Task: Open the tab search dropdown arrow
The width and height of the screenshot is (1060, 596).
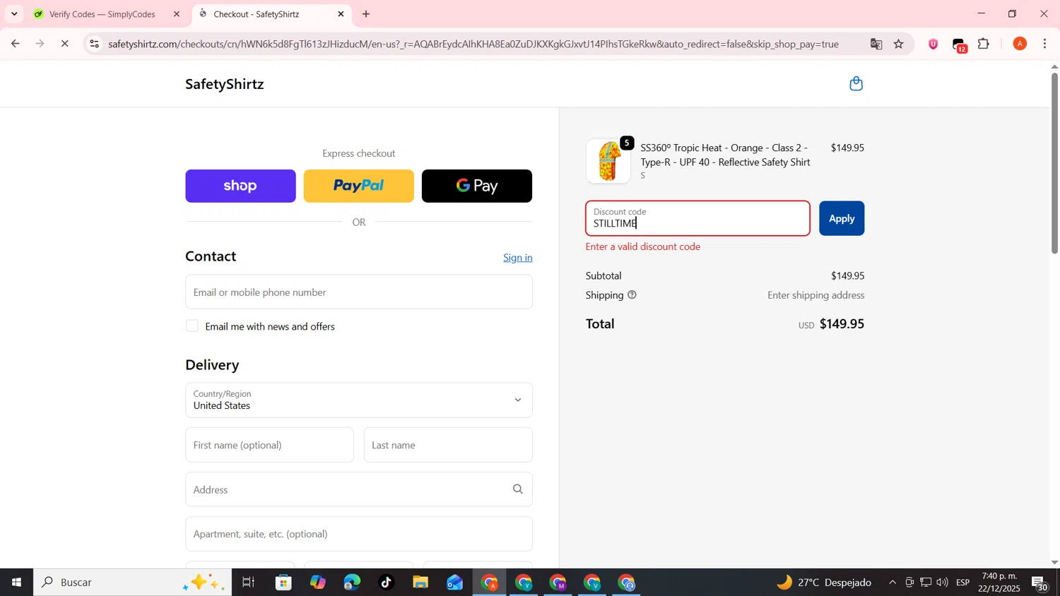Action: point(14,14)
